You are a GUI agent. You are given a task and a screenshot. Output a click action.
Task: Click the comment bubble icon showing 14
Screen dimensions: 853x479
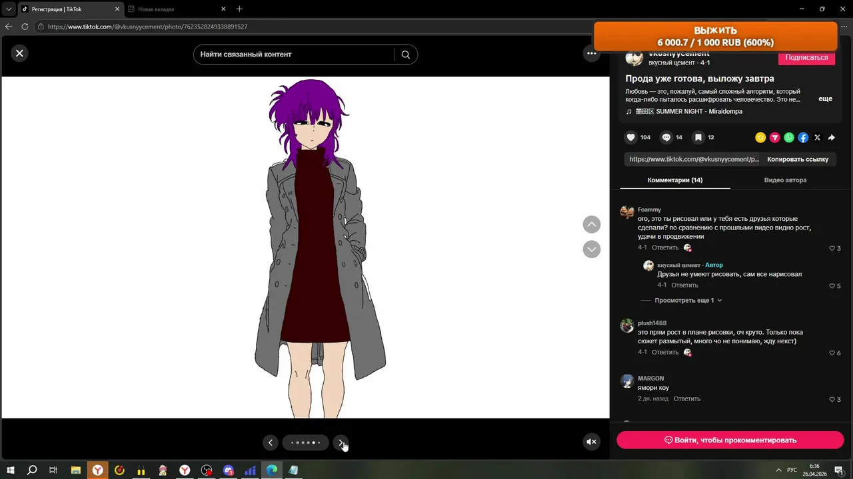point(666,138)
